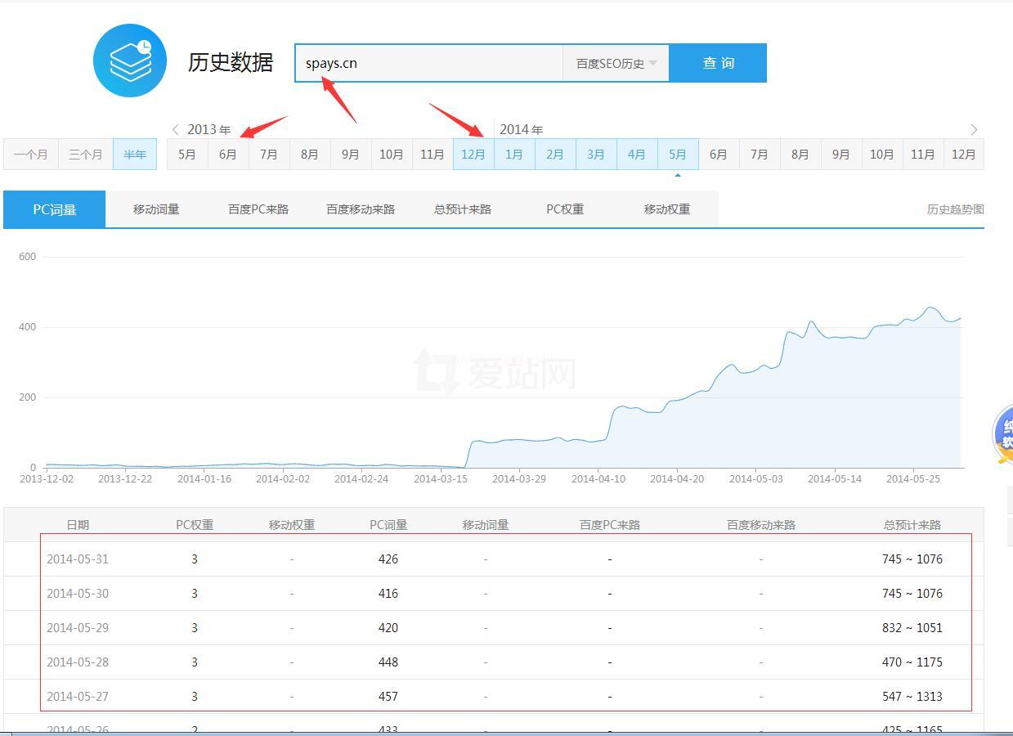
Task: Switch to the 百度PC来路 tab
Action: click(258, 209)
